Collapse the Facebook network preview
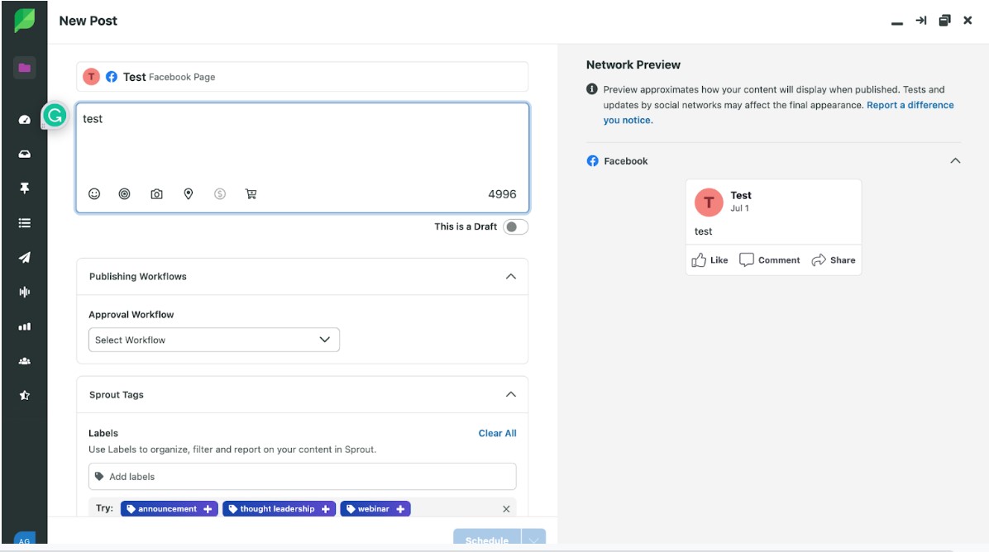Viewport: 989px width, 552px height. tap(956, 160)
